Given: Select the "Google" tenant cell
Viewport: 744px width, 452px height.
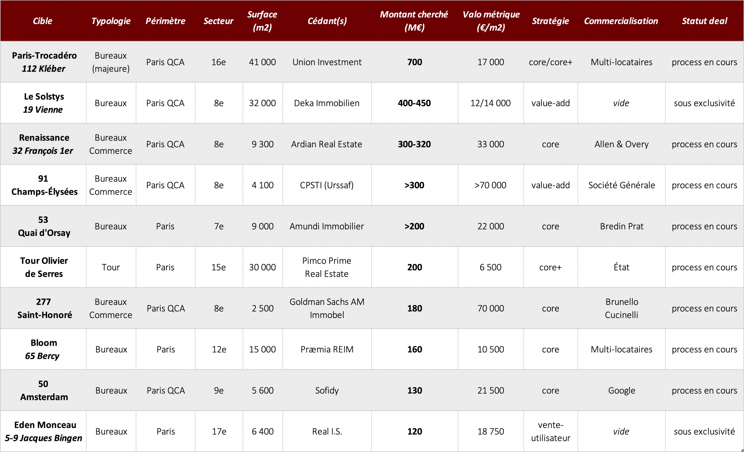Looking at the screenshot, I should point(621,390).
